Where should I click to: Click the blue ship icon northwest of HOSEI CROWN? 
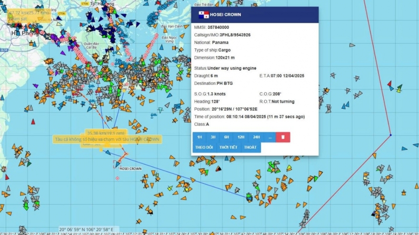click(x=108, y=153)
